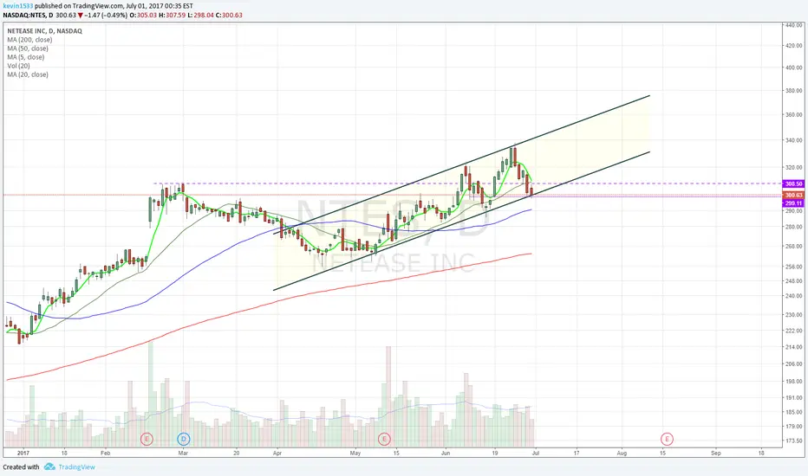Click the purple 308.50 price label
Viewport: 808px width, 476px height.
coord(793,183)
